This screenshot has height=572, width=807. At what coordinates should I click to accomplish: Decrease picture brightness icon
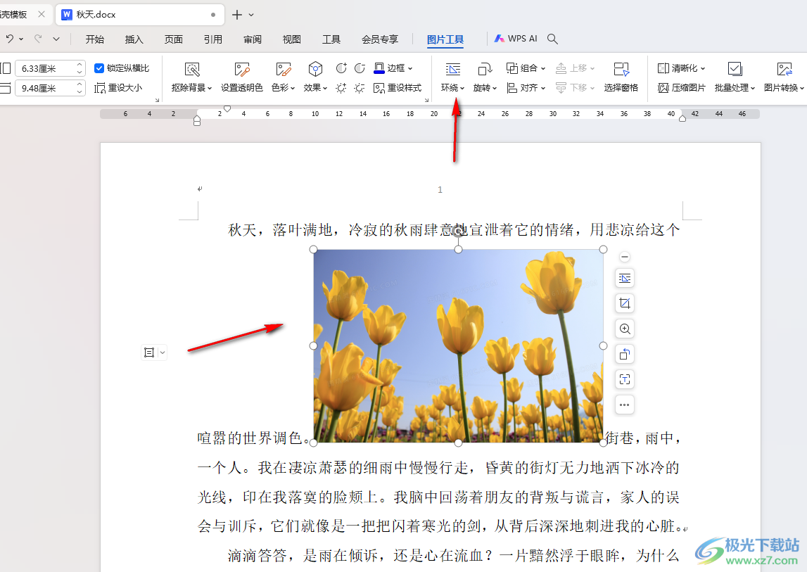coord(360,88)
